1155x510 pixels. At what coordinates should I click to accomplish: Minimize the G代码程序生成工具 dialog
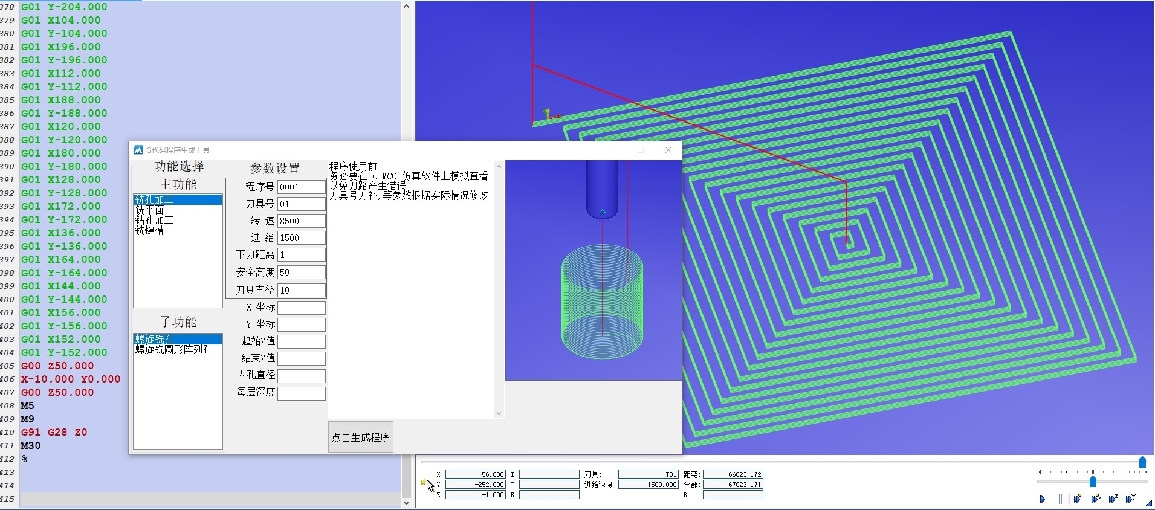613,150
